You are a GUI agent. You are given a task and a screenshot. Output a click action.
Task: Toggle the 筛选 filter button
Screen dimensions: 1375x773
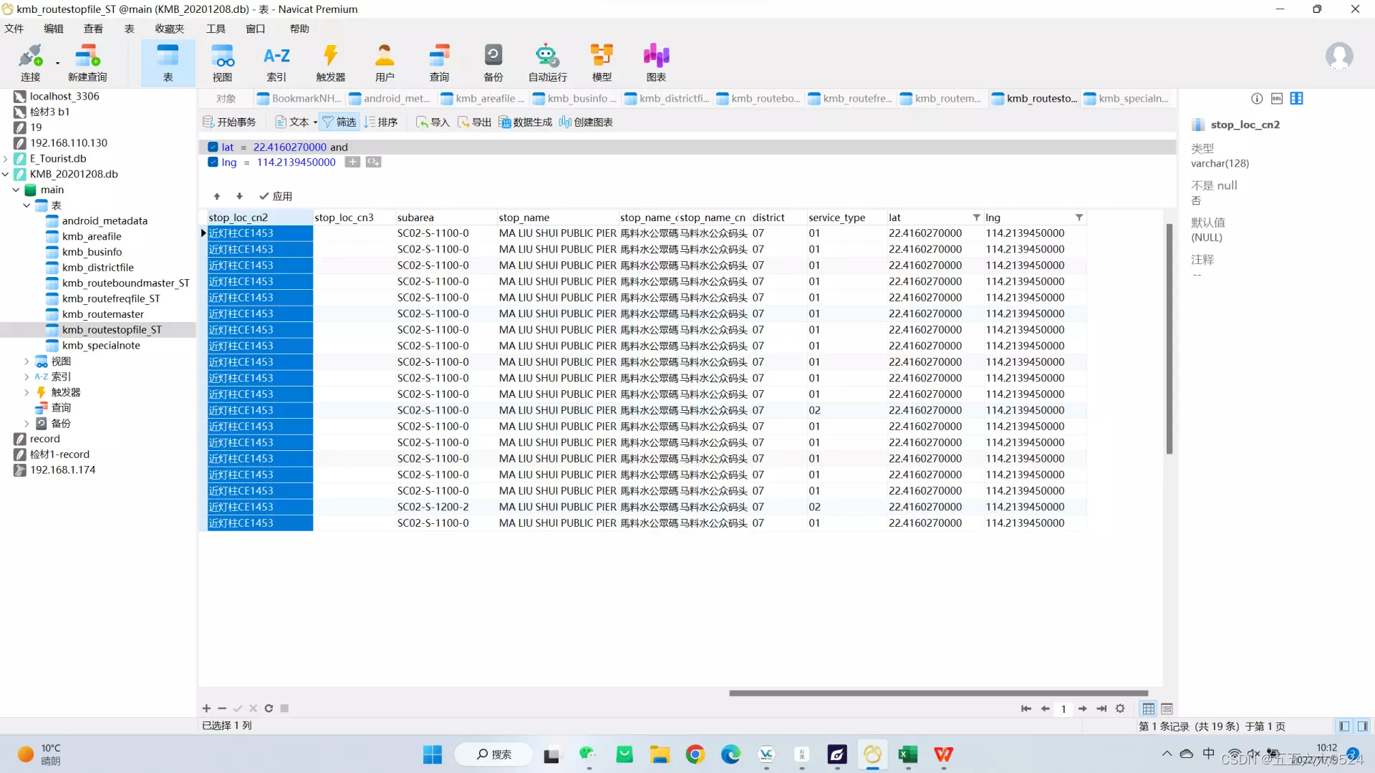[339, 122]
